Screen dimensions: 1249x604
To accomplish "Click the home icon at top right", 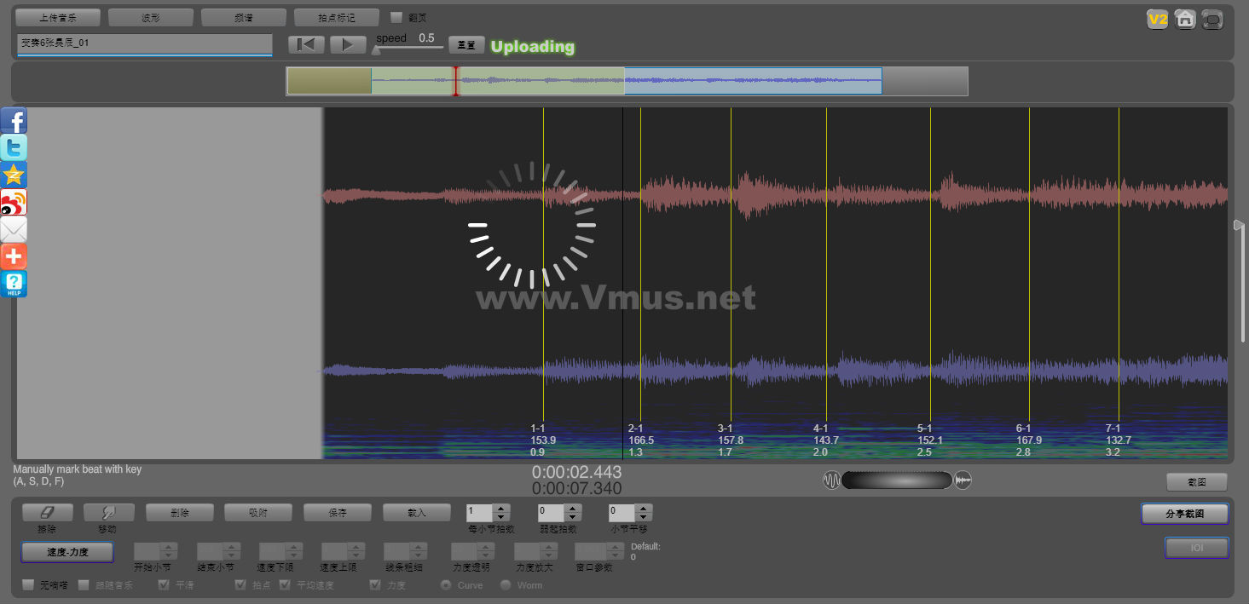I will (x=1184, y=19).
